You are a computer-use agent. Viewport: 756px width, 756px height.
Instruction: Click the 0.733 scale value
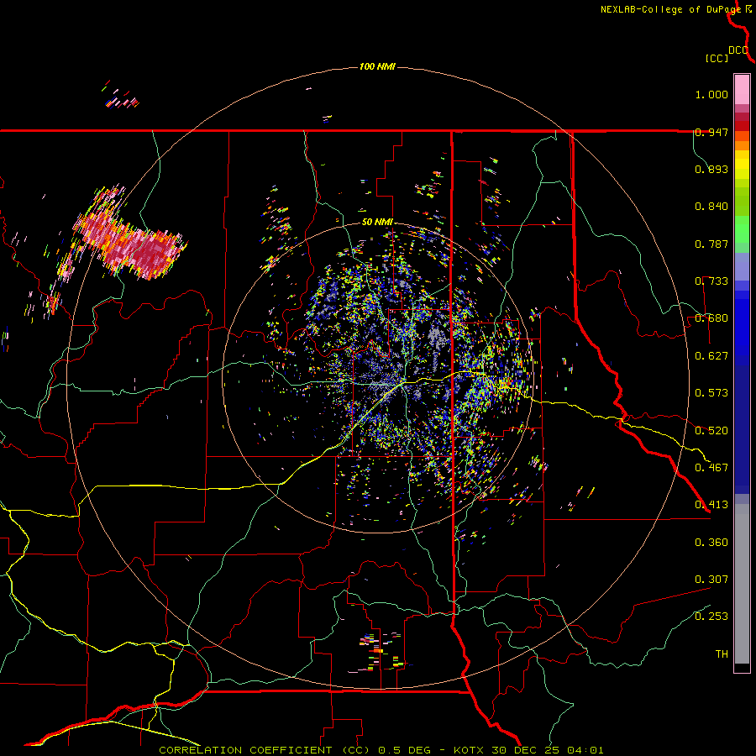711,281
